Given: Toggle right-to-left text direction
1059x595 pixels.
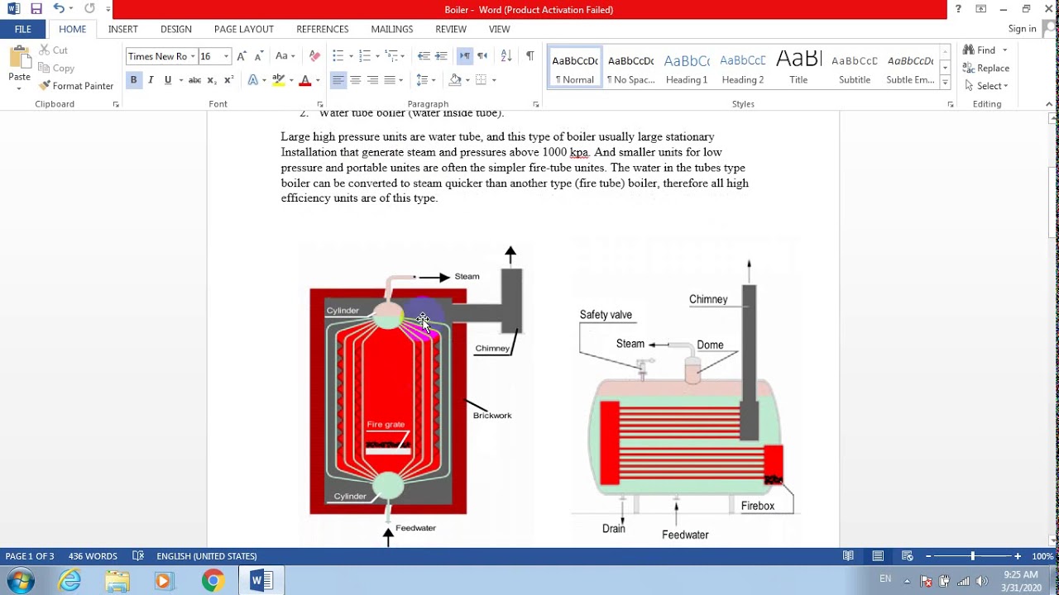Looking at the screenshot, I should click(482, 56).
